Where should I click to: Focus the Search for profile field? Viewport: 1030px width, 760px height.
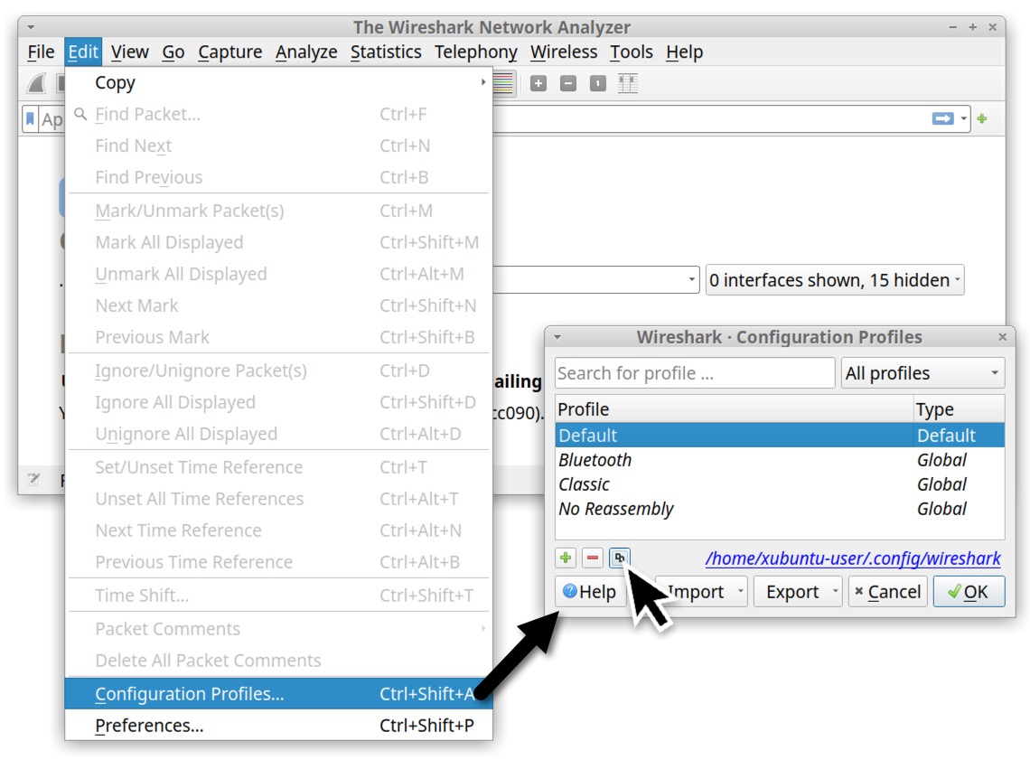[x=694, y=373]
